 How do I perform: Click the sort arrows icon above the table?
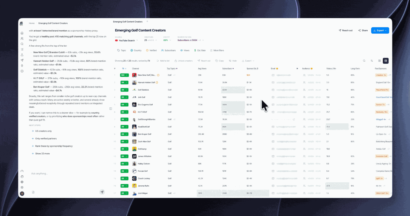coord(372,61)
